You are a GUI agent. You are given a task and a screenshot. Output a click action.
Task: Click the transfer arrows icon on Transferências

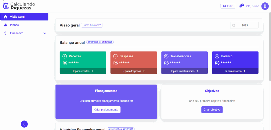(166, 56)
